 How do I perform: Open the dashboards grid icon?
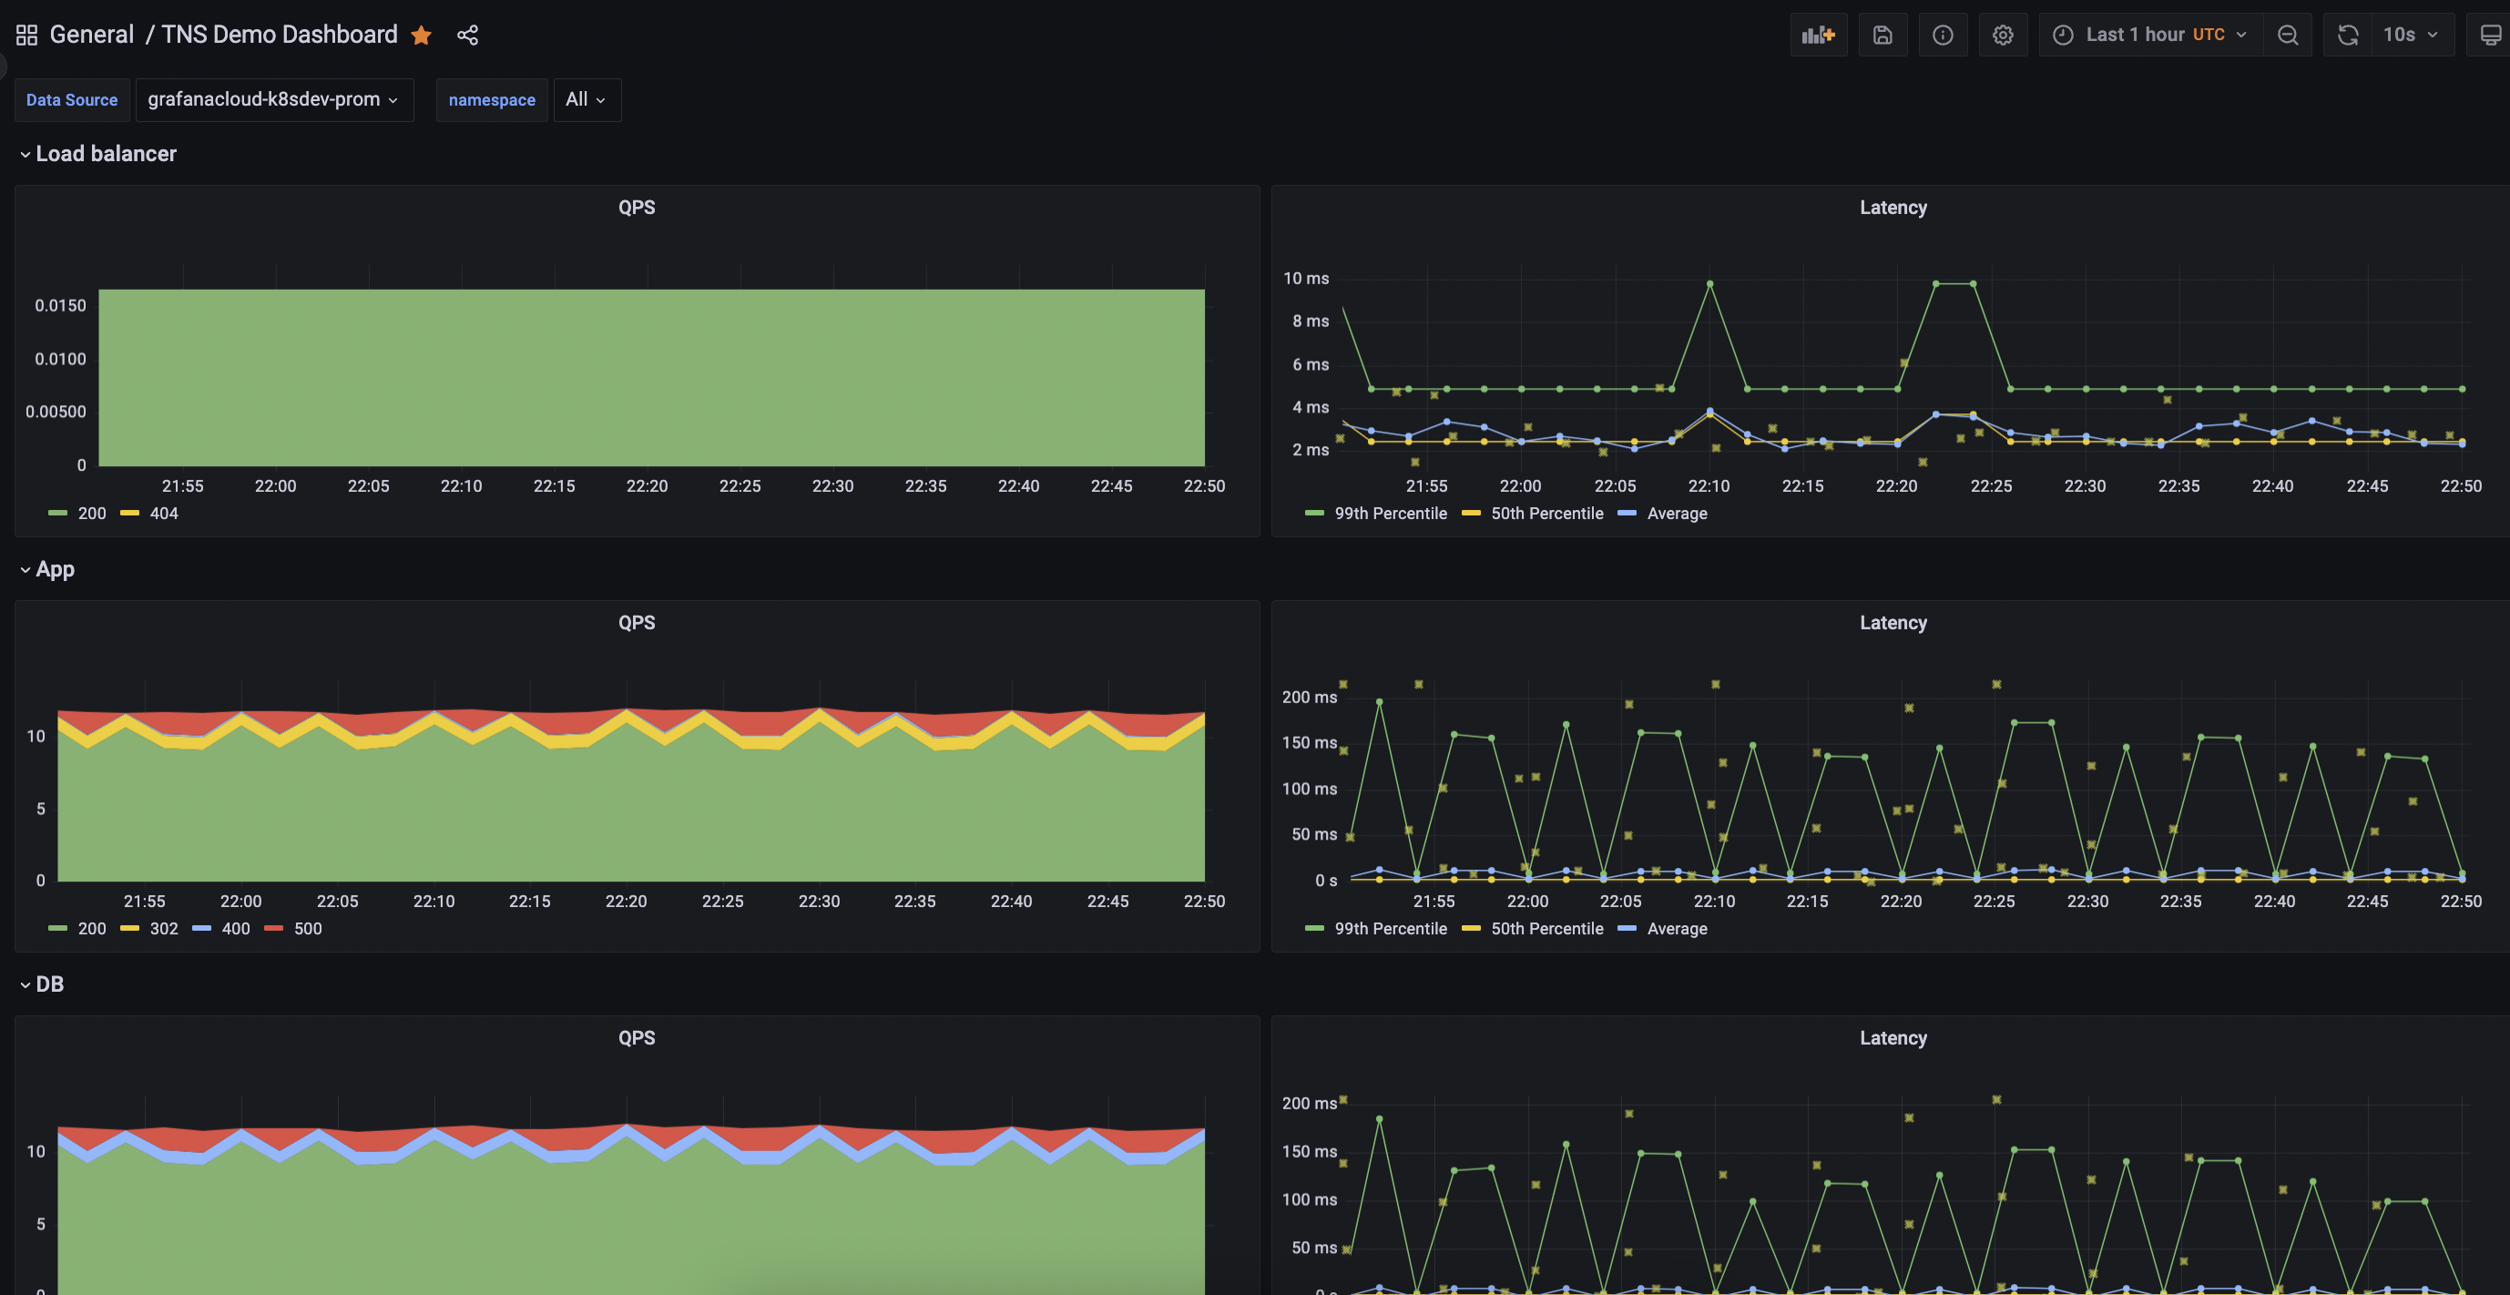26,36
